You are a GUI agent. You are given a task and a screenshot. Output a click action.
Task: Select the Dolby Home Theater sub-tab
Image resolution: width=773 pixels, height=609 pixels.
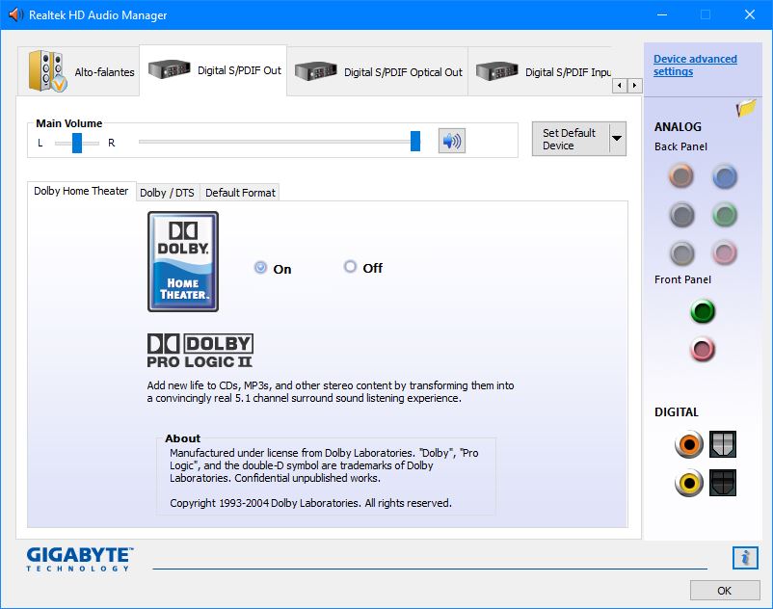click(x=81, y=191)
